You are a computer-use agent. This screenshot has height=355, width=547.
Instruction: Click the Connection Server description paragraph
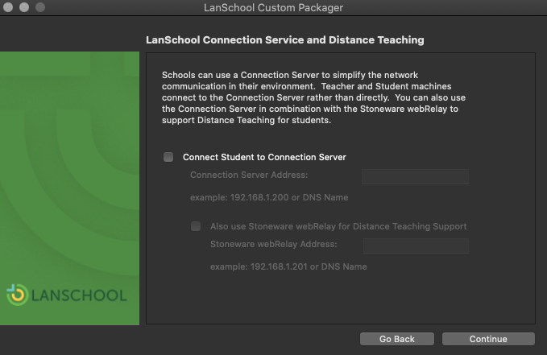pos(313,97)
